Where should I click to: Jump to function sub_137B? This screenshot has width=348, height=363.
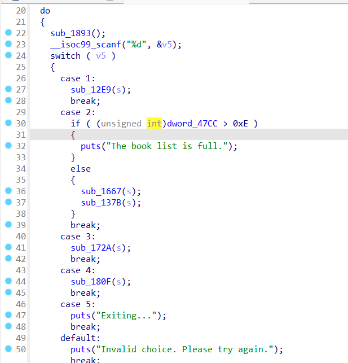point(101,203)
